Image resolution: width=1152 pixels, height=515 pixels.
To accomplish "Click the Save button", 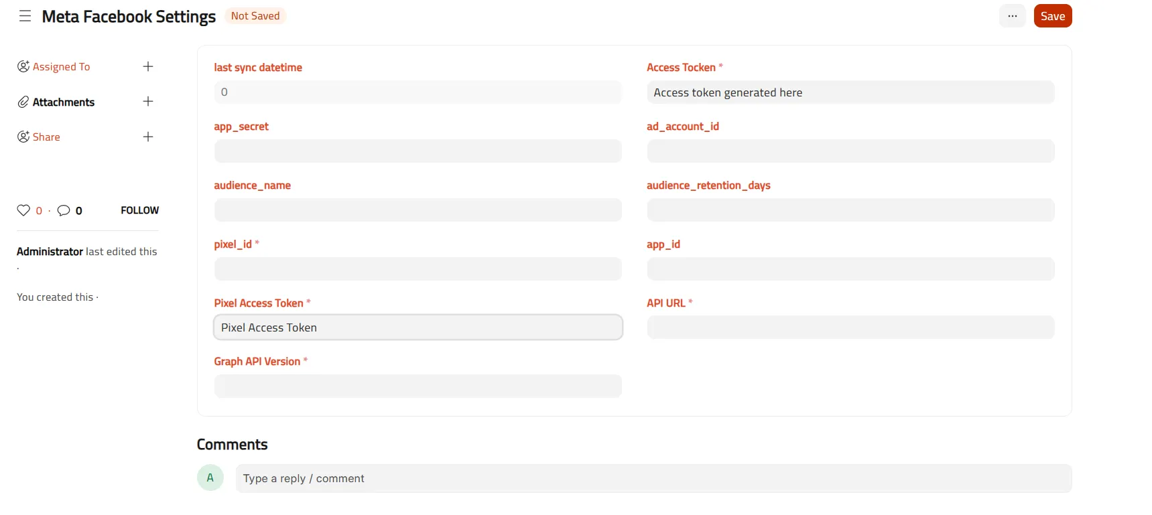I will [1052, 16].
